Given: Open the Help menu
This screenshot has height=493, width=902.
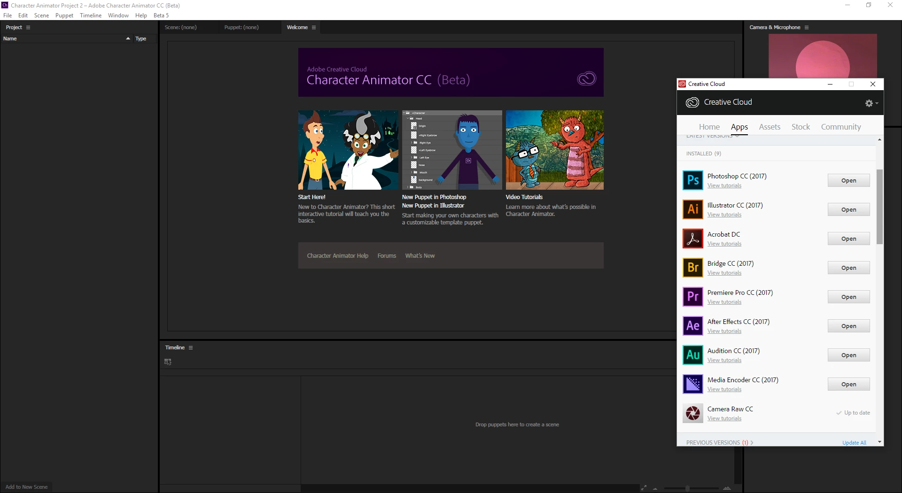Looking at the screenshot, I should [141, 15].
